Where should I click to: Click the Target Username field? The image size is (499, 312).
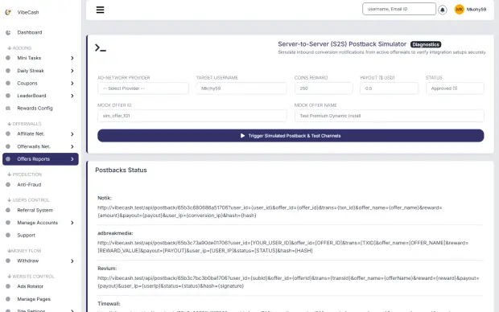pos(241,88)
